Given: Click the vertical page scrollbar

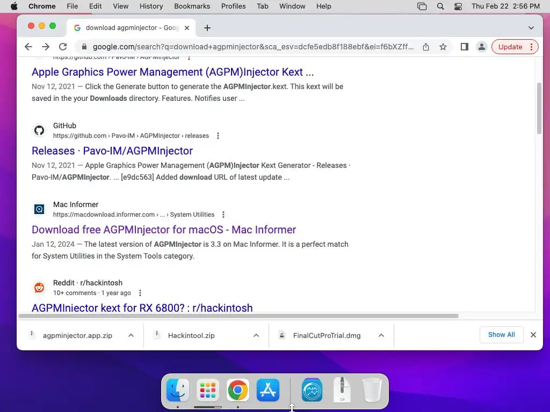Looking at the screenshot, I should [539, 108].
